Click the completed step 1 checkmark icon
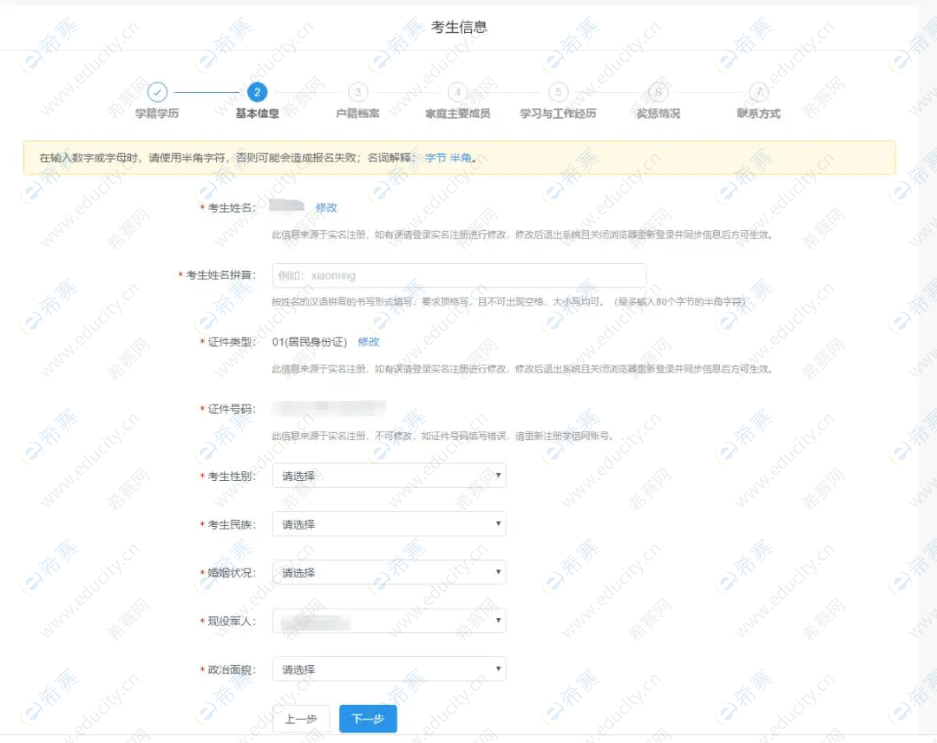This screenshot has width=937, height=743. pos(157,92)
